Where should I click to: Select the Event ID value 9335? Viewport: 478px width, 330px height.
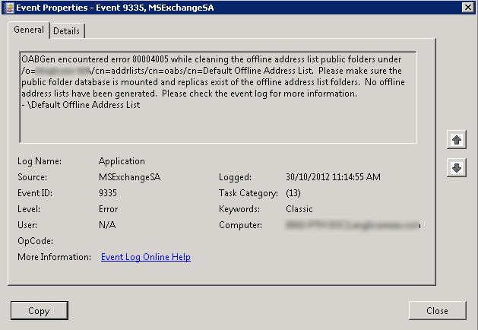coord(108,193)
